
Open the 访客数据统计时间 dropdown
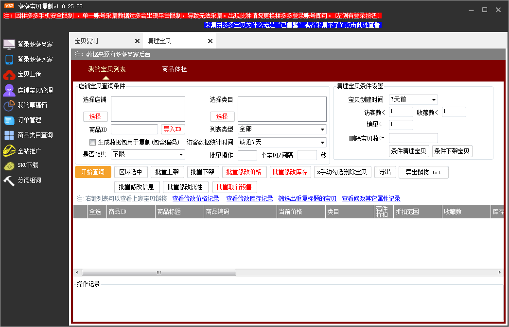click(x=282, y=142)
